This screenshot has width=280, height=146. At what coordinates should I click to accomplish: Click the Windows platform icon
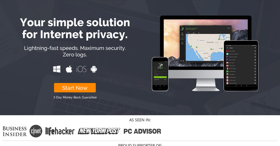point(57,69)
